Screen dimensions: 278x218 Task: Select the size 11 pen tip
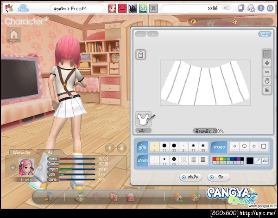[164, 160]
